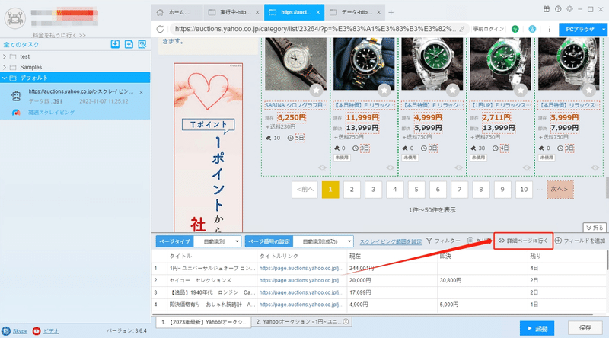Go to the 次へ next page button
Viewport: 609px width, 338px height.
click(560, 190)
